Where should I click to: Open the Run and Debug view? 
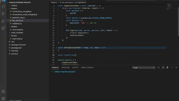[x=3, y=21]
